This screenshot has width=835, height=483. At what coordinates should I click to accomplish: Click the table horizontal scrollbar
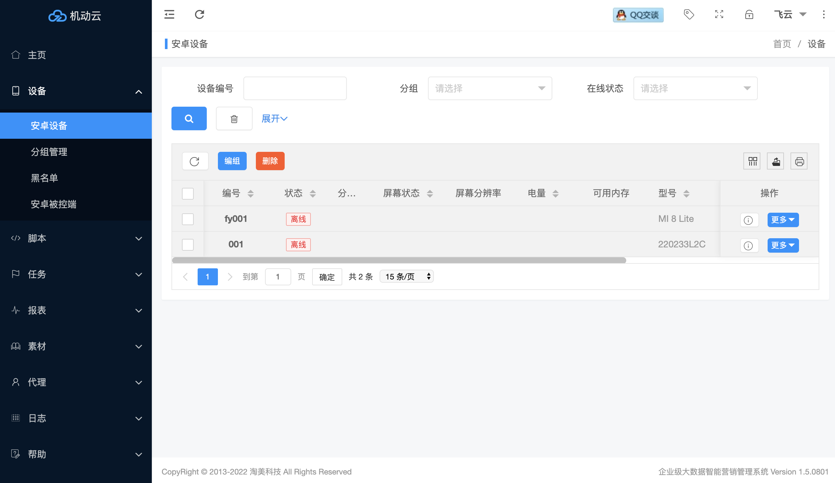[x=399, y=260]
